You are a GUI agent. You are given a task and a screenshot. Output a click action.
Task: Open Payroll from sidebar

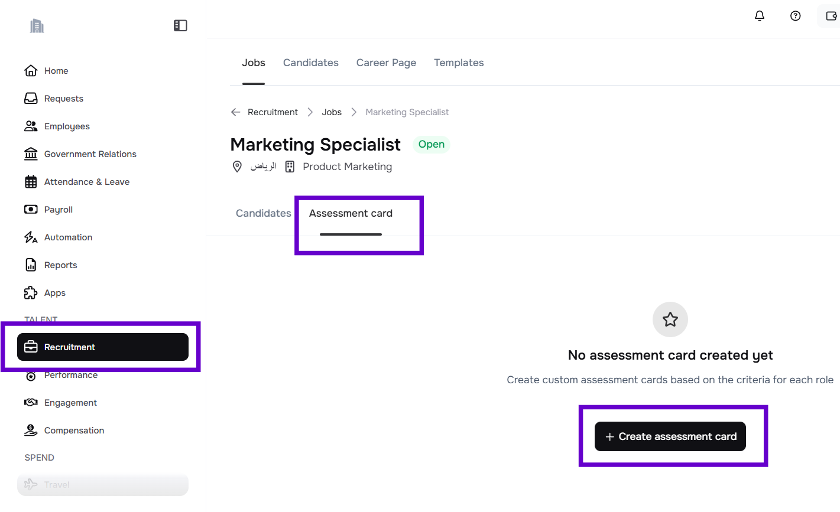click(58, 210)
